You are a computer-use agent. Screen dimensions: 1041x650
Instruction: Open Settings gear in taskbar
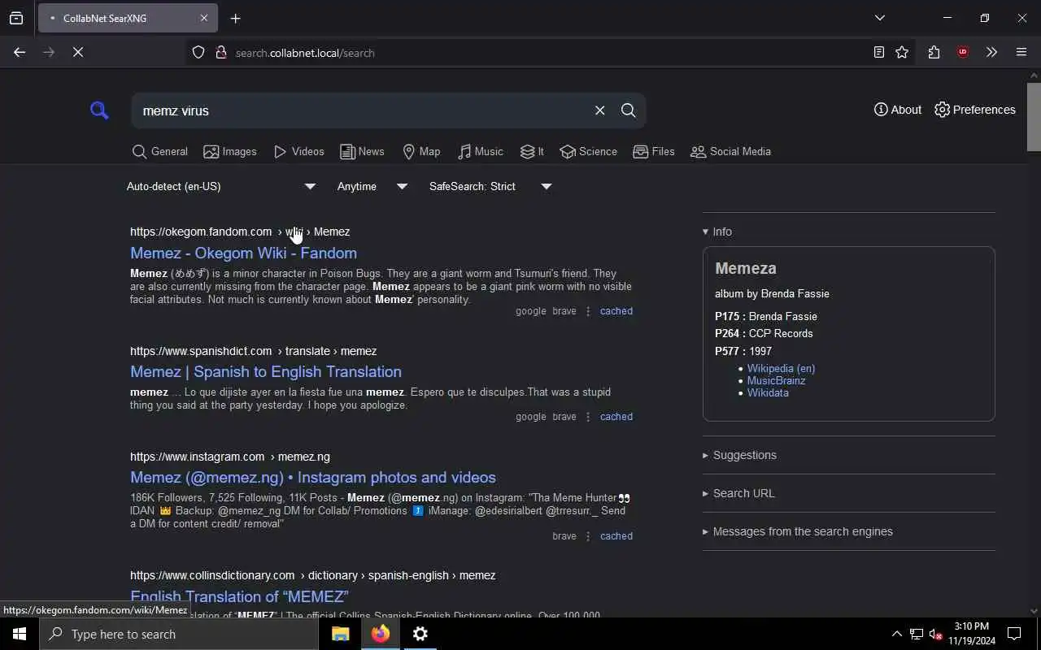[x=420, y=634]
